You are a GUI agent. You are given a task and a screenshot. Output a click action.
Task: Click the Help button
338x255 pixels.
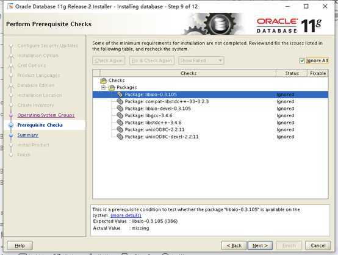(x=20, y=245)
